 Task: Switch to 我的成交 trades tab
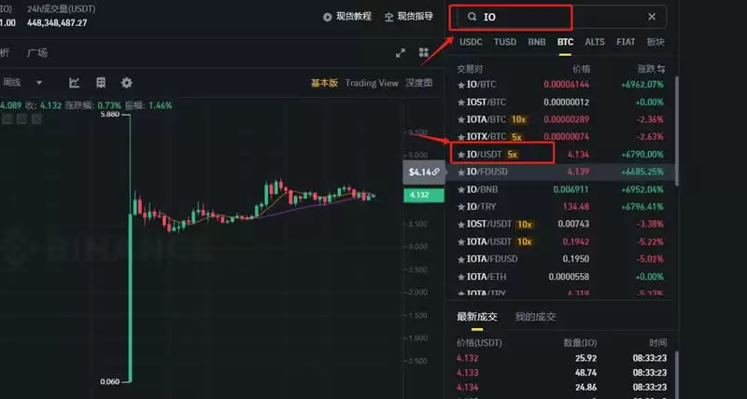pyautogui.click(x=535, y=317)
